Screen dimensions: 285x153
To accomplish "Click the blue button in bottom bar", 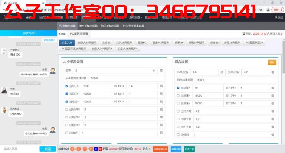I will (x=176, y=149).
